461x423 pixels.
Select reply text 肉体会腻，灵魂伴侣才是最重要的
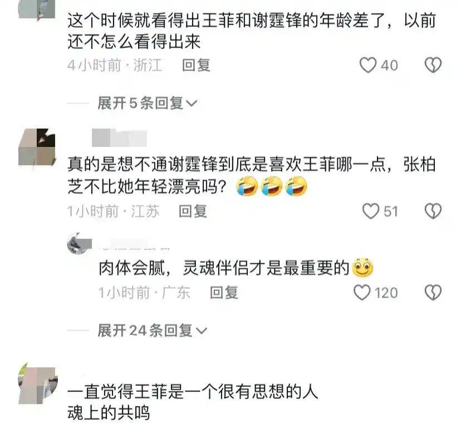tap(236, 268)
